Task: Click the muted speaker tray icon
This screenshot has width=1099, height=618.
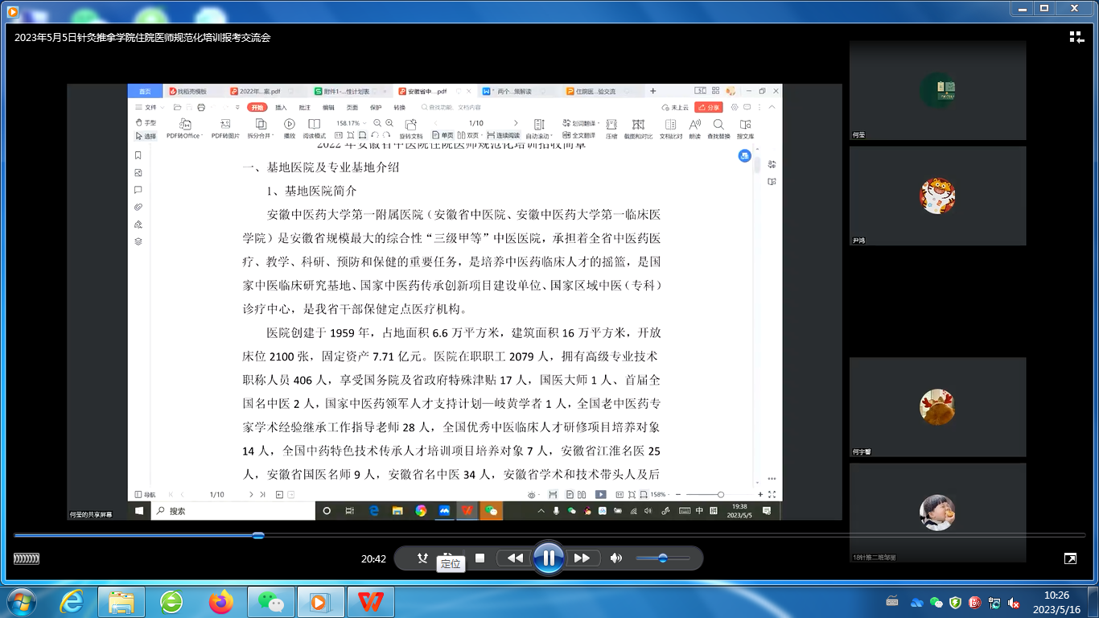Action: click(1014, 603)
